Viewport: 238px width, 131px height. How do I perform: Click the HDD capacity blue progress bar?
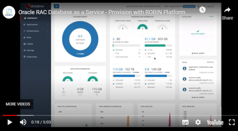tap(126, 76)
